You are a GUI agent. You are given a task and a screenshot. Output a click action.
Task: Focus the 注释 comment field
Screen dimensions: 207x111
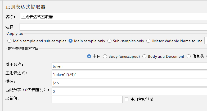113,27
